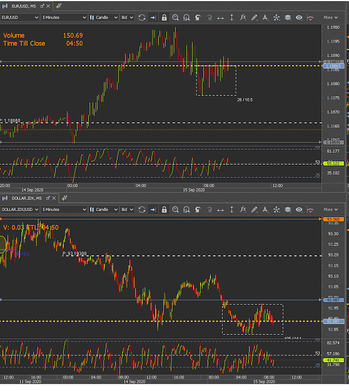Select pencil drawing tool on EUR/USD chart
Screen dimensions: 349x391
(254, 18)
